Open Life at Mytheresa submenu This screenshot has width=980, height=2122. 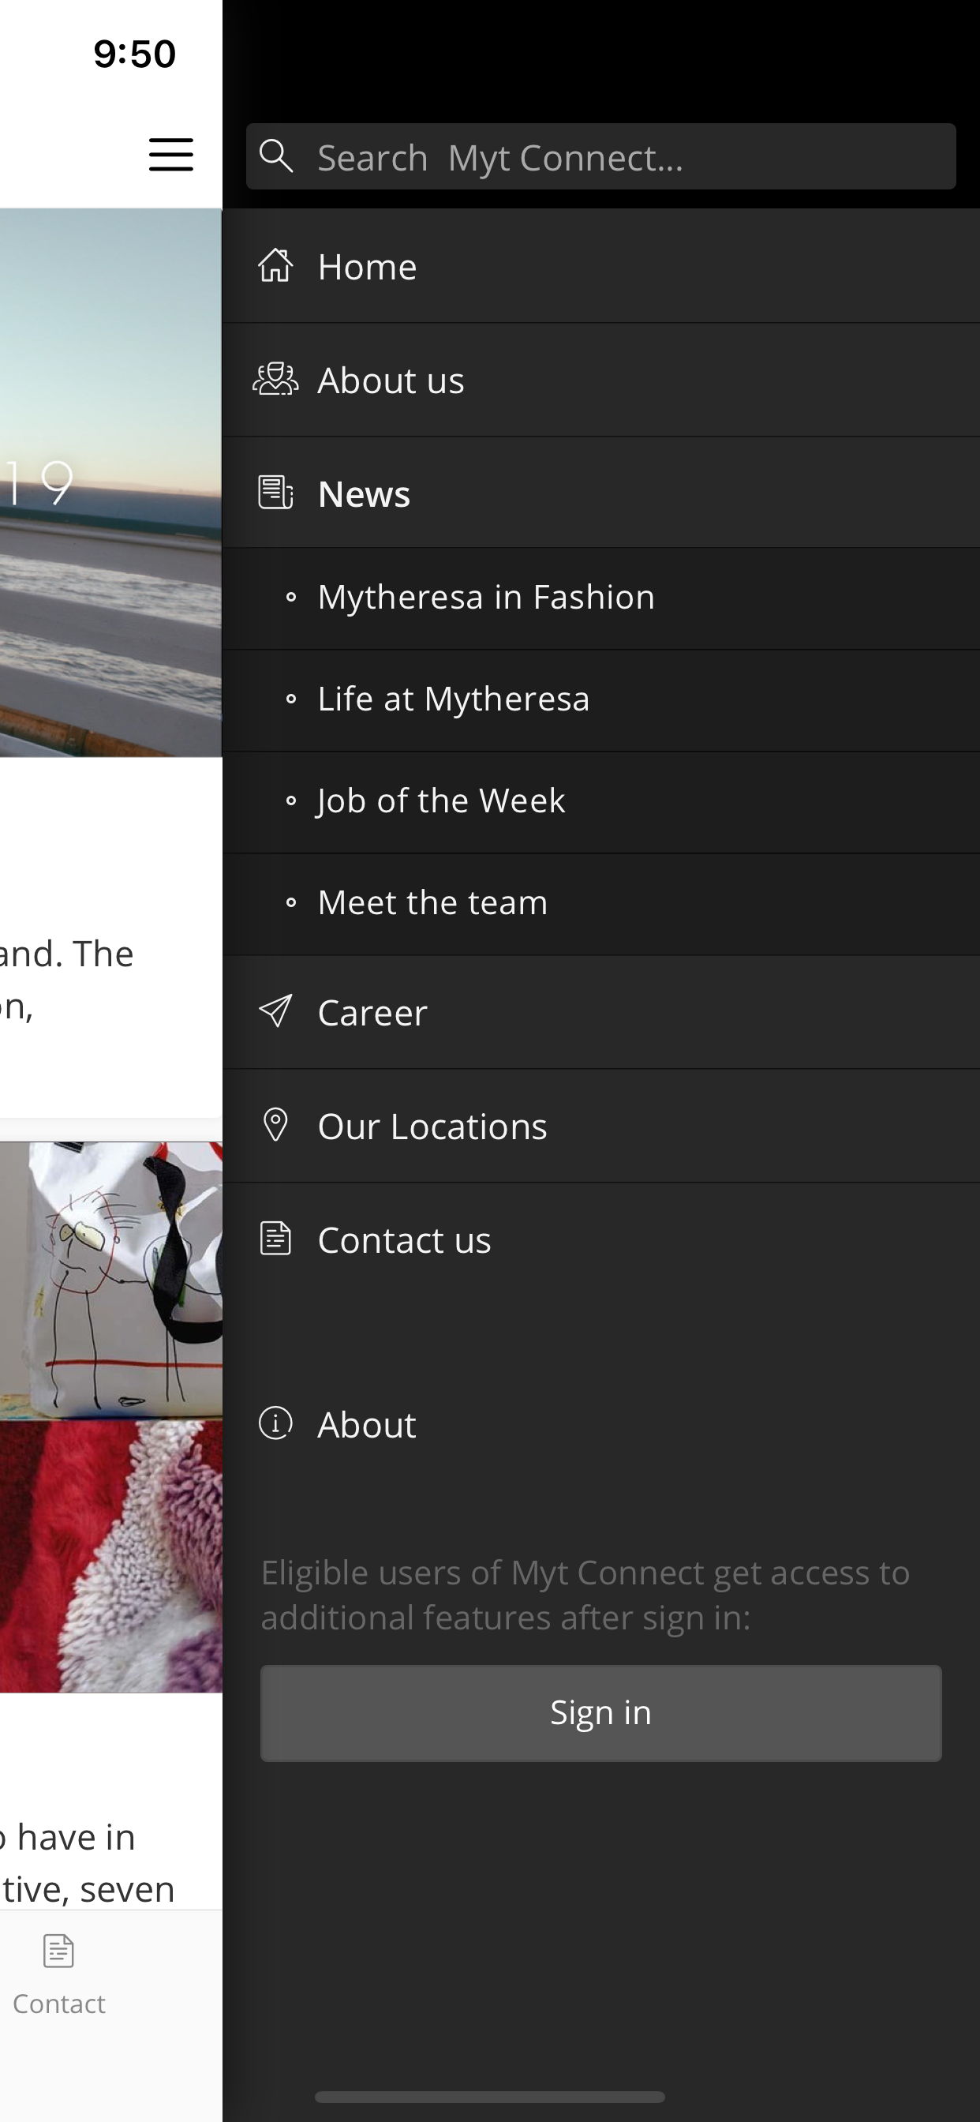click(600, 700)
